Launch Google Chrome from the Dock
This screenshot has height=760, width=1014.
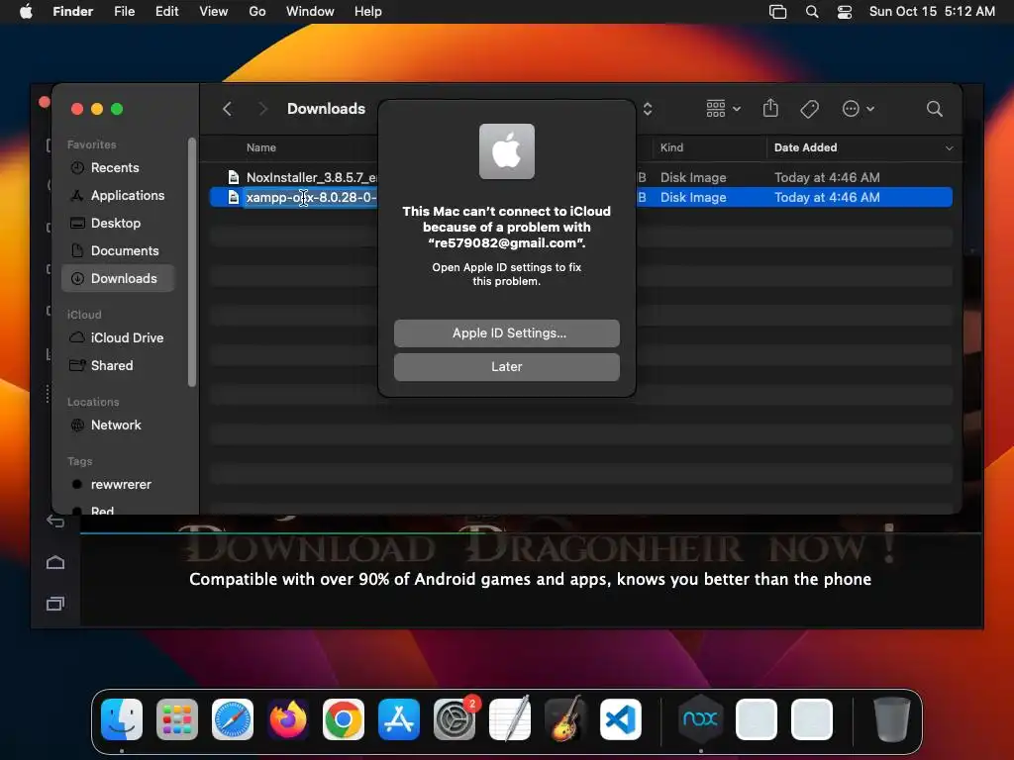[x=344, y=719]
